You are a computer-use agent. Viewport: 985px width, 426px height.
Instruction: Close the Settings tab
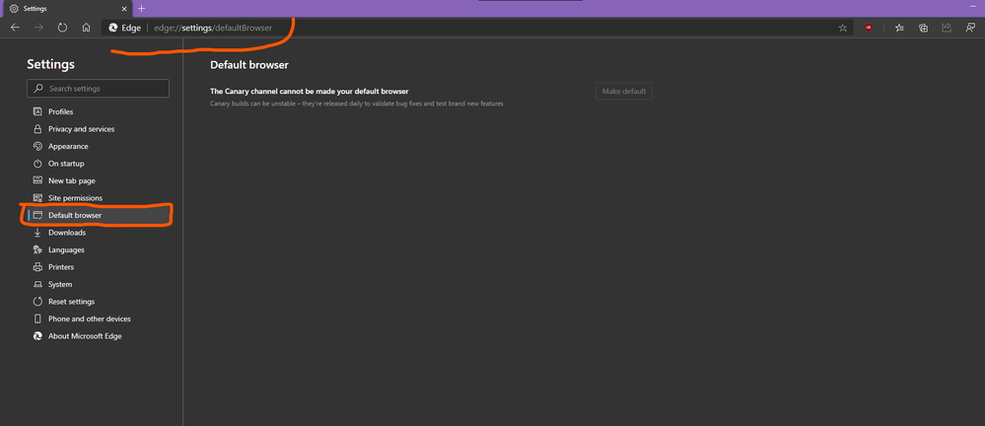point(124,9)
